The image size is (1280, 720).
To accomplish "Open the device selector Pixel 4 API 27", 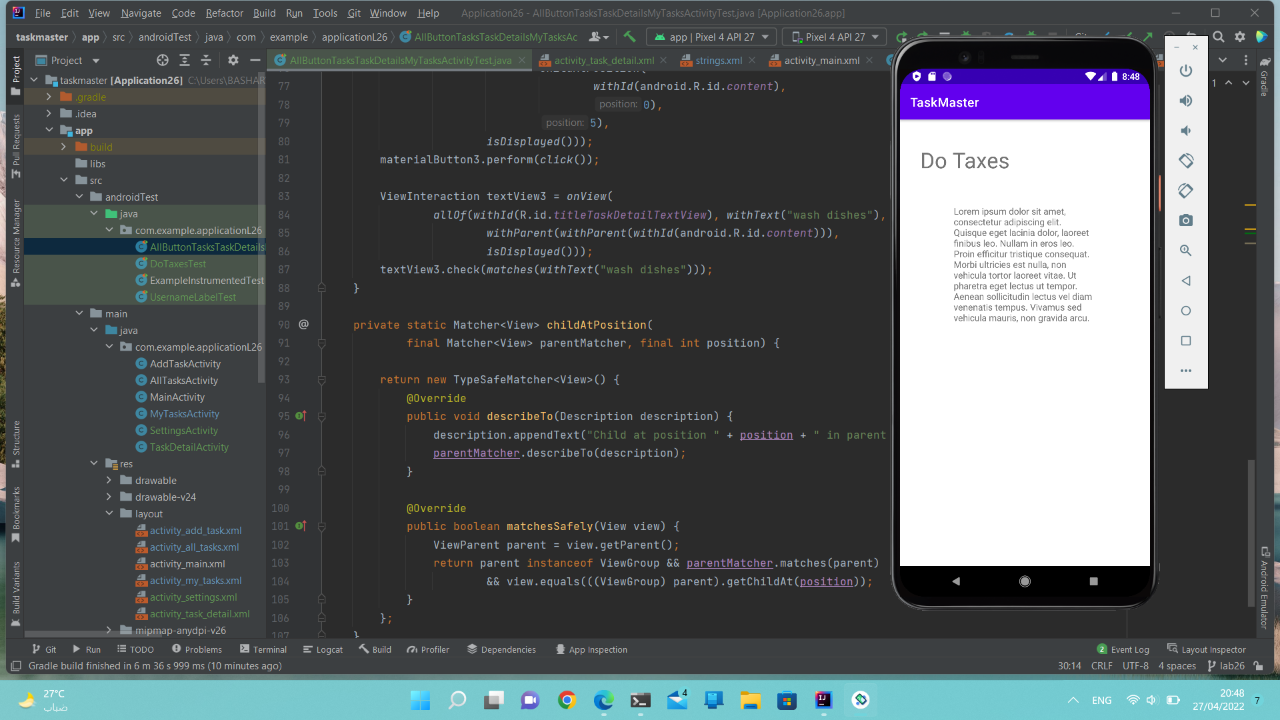I will (x=835, y=37).
